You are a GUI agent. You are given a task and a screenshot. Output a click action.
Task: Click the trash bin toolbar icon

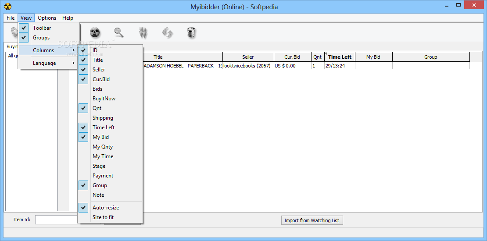191,32
